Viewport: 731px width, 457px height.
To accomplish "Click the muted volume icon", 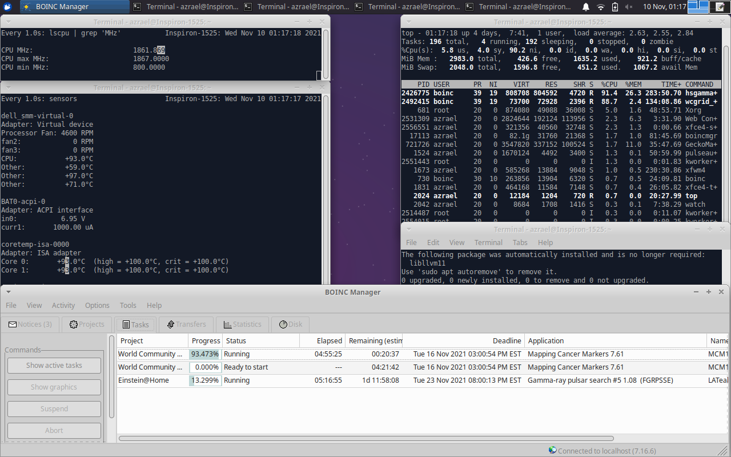I will pos(629,7).
